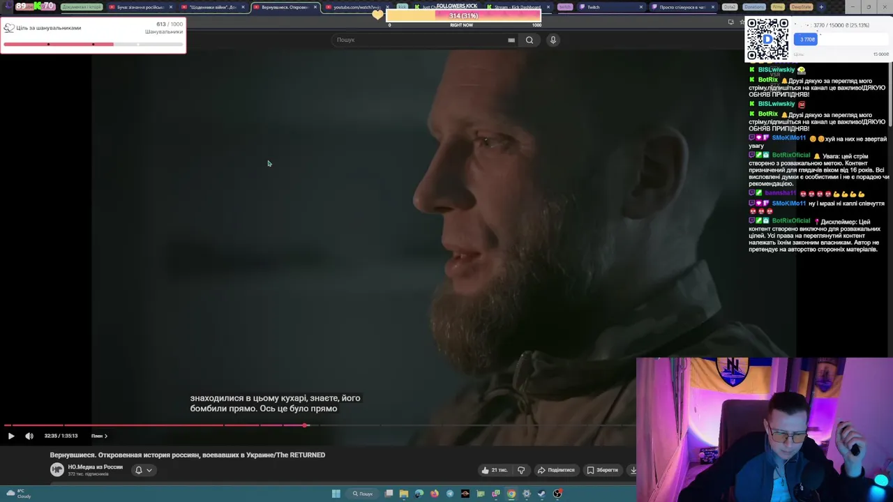Screen dimensions: 893x502
Task: Click the time display "32:35 / 1:35:13"
Action: [61, 436]
